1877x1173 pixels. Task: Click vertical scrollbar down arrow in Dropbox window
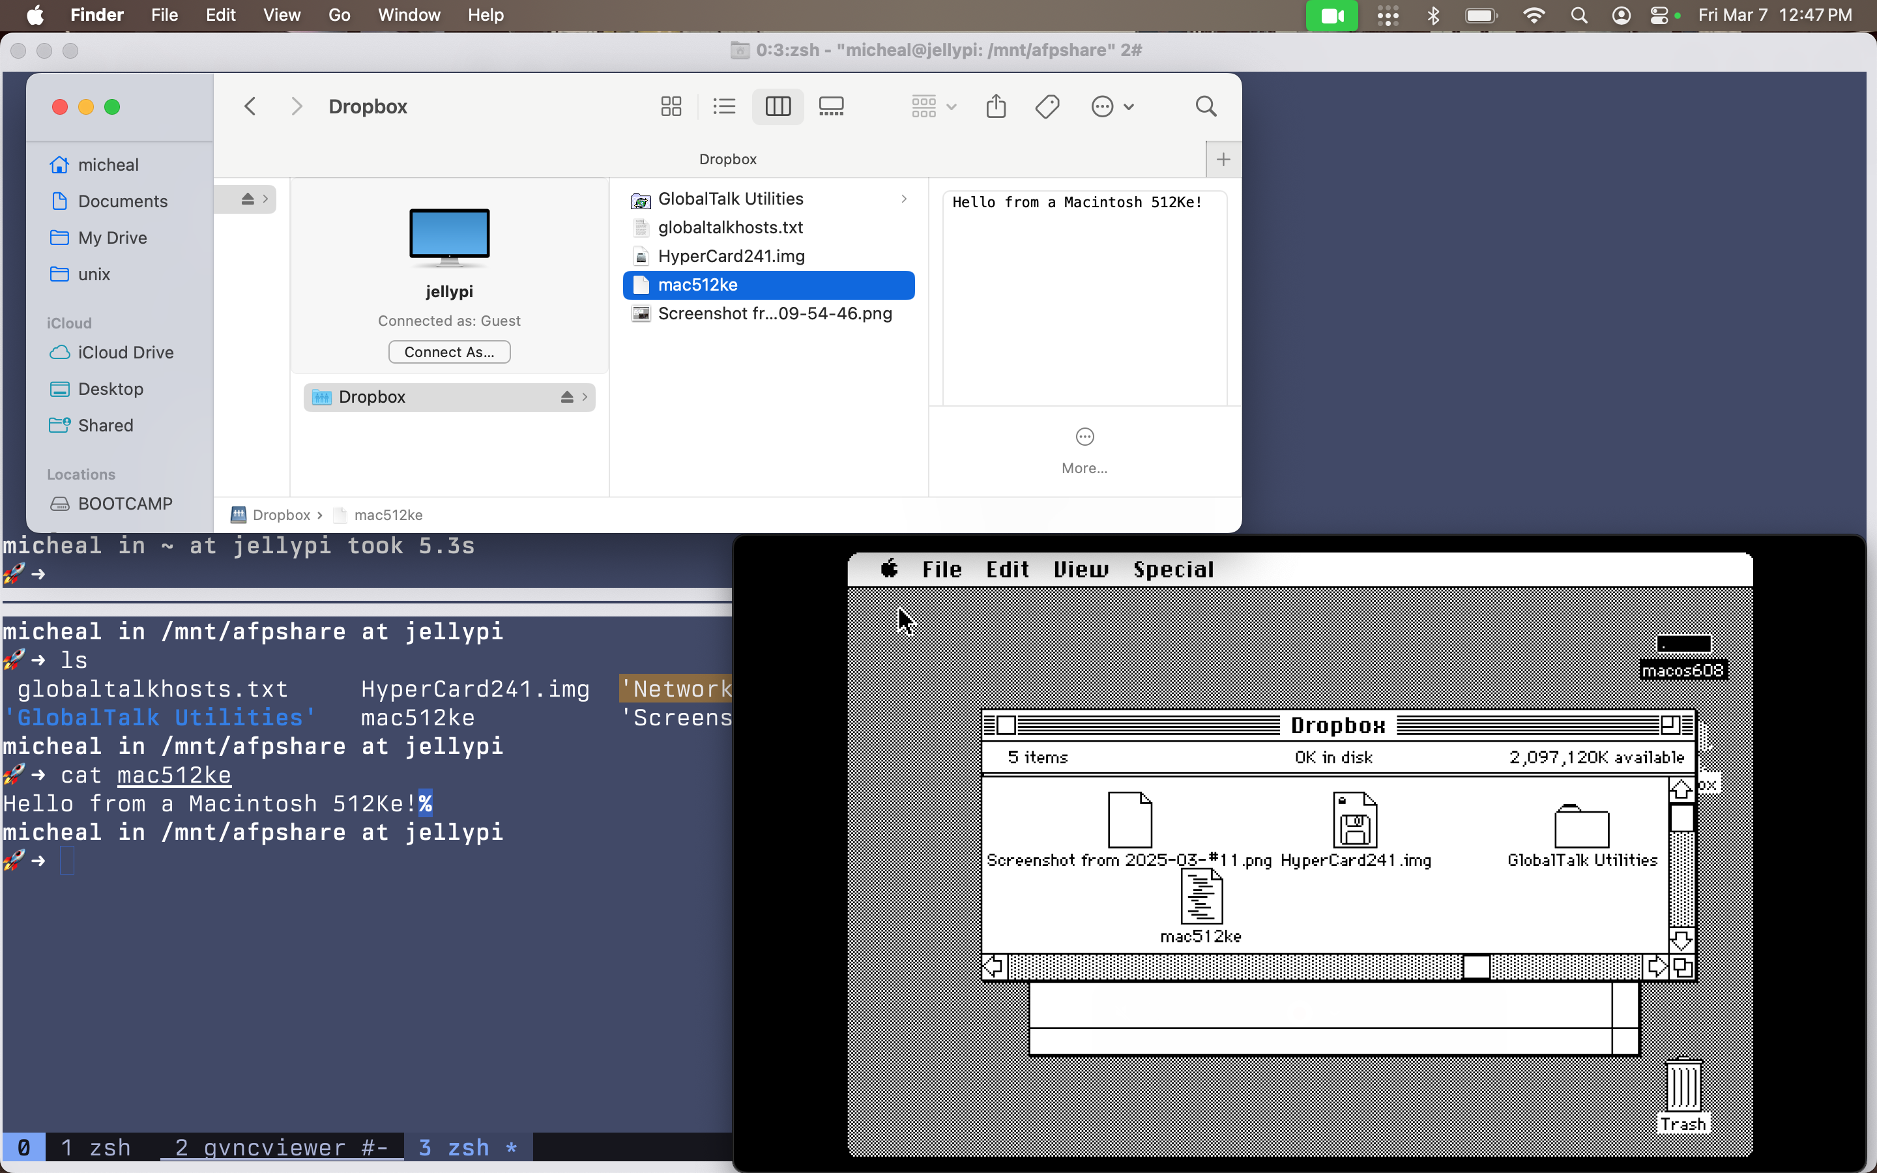[x=1681, y=940]
